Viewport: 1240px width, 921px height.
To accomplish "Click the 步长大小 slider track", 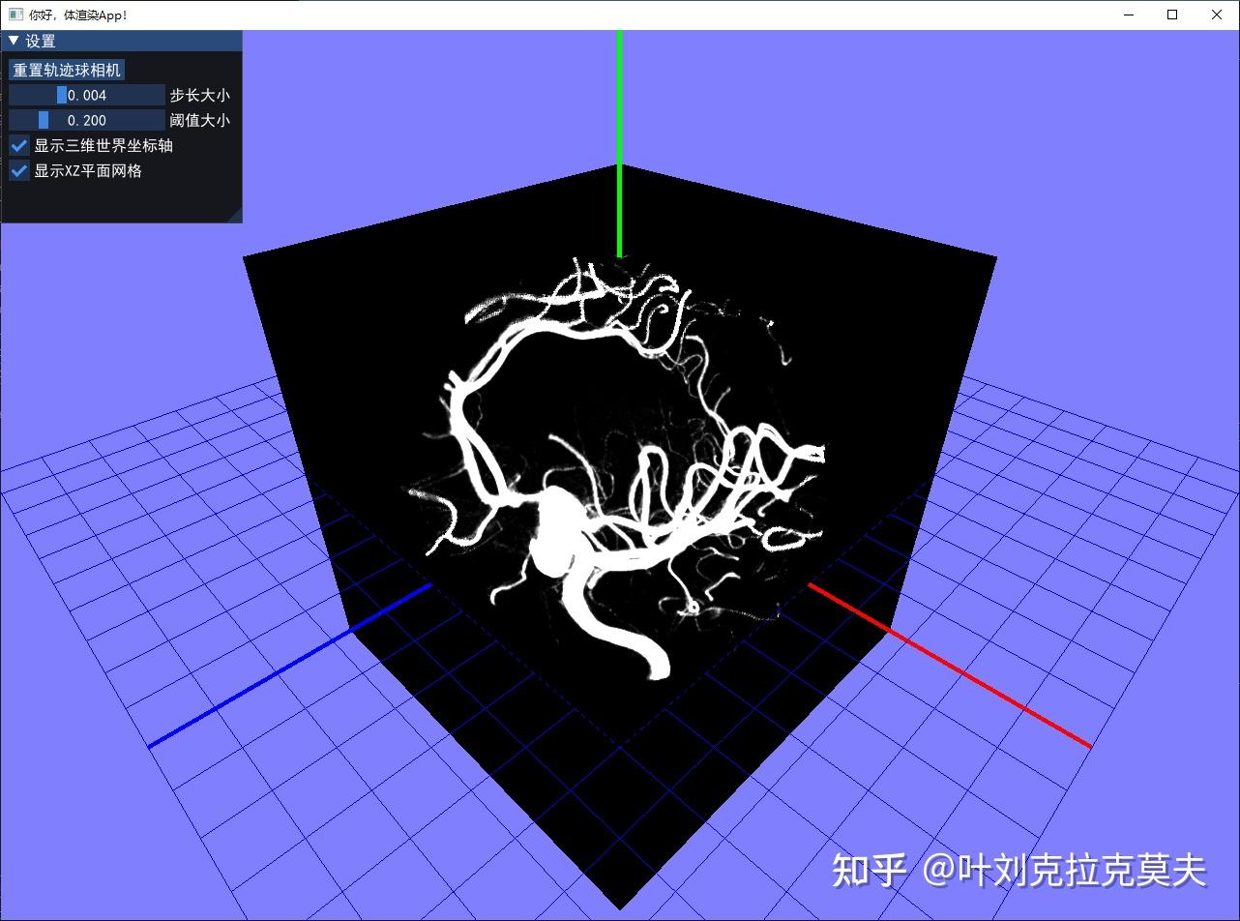I will 126,94.
